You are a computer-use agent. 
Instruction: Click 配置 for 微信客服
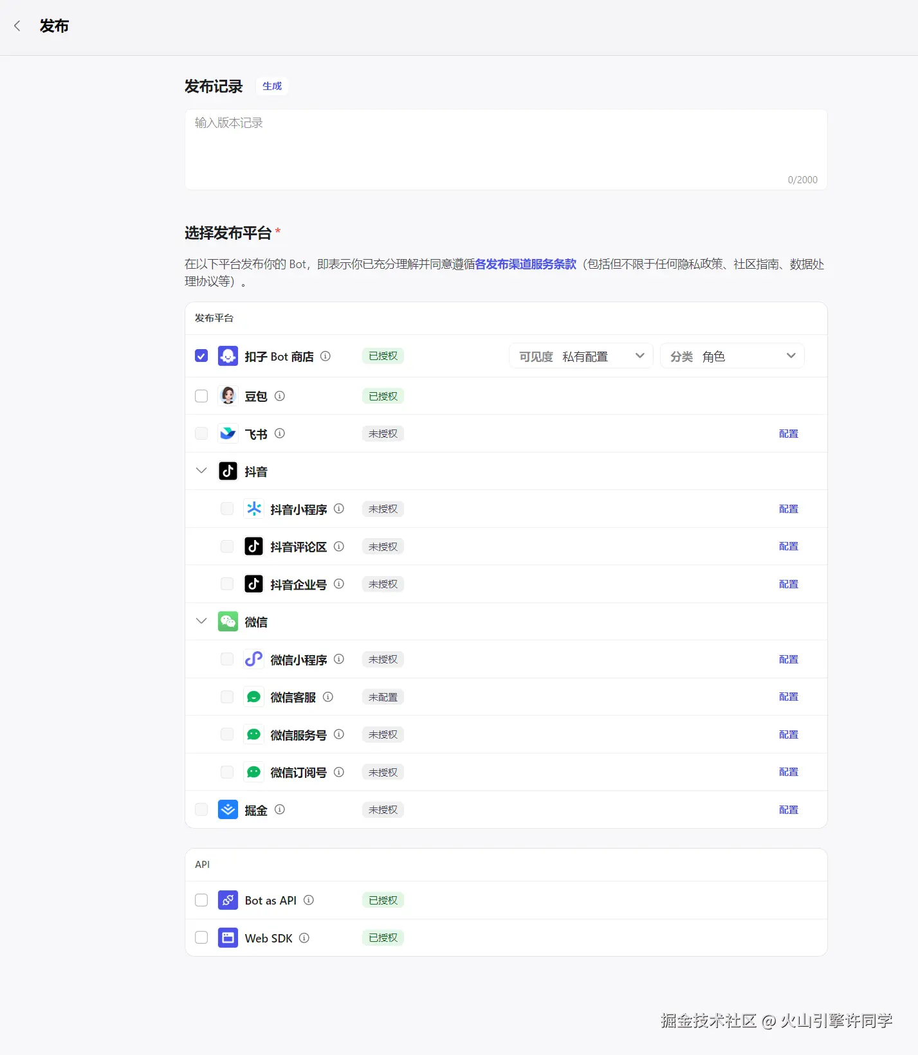tap(788, 697)
